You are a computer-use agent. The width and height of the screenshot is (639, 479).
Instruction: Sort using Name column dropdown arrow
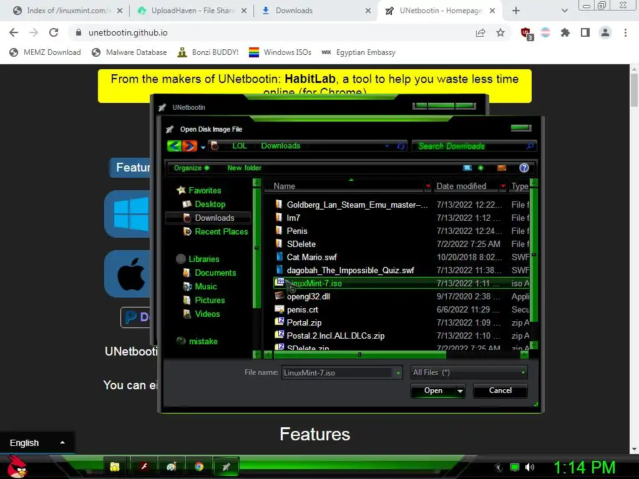(x=428, y=186)
